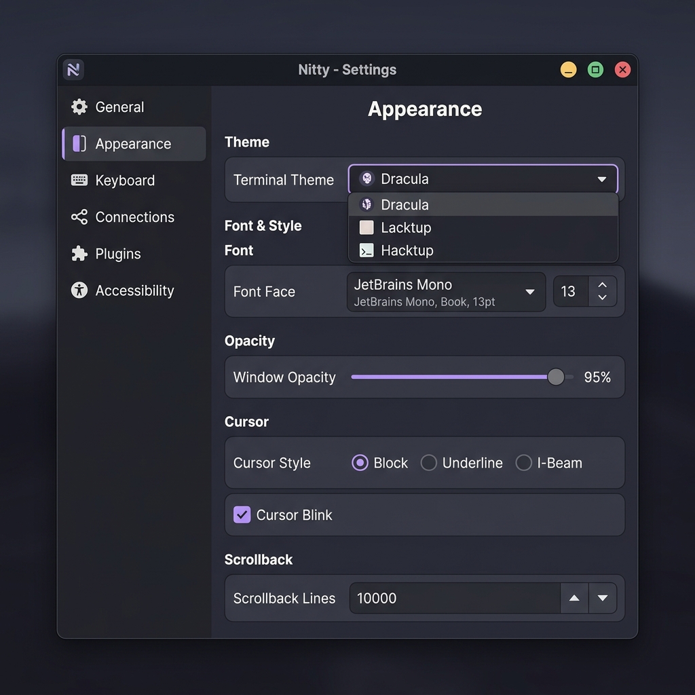Click the Connections share icon

click(x=79, y=217)
